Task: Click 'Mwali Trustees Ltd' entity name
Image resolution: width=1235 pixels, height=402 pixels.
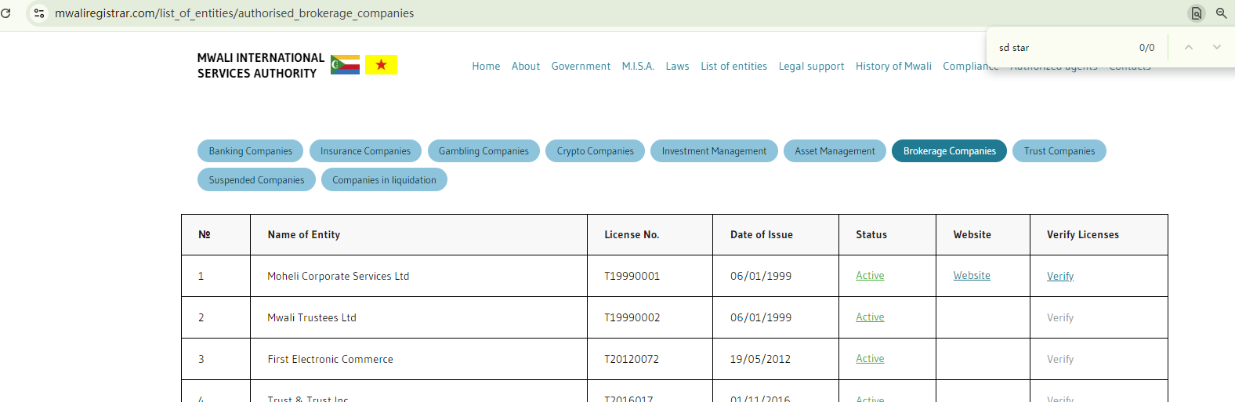Action: tap(312, 317)
